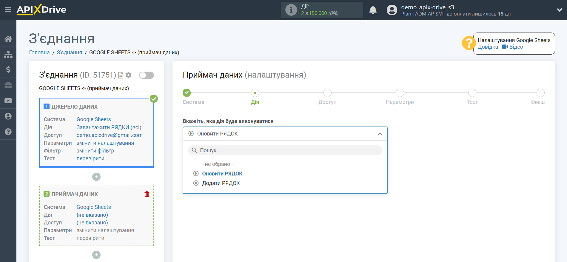
Task: Open help question icon in sidebar
Action: (8, 132)
